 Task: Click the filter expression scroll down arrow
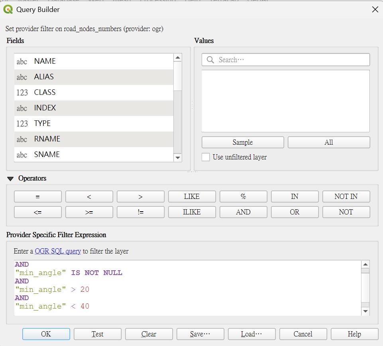tap(365, 311)
